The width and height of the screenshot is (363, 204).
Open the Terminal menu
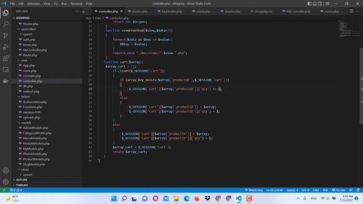[77, 4]
